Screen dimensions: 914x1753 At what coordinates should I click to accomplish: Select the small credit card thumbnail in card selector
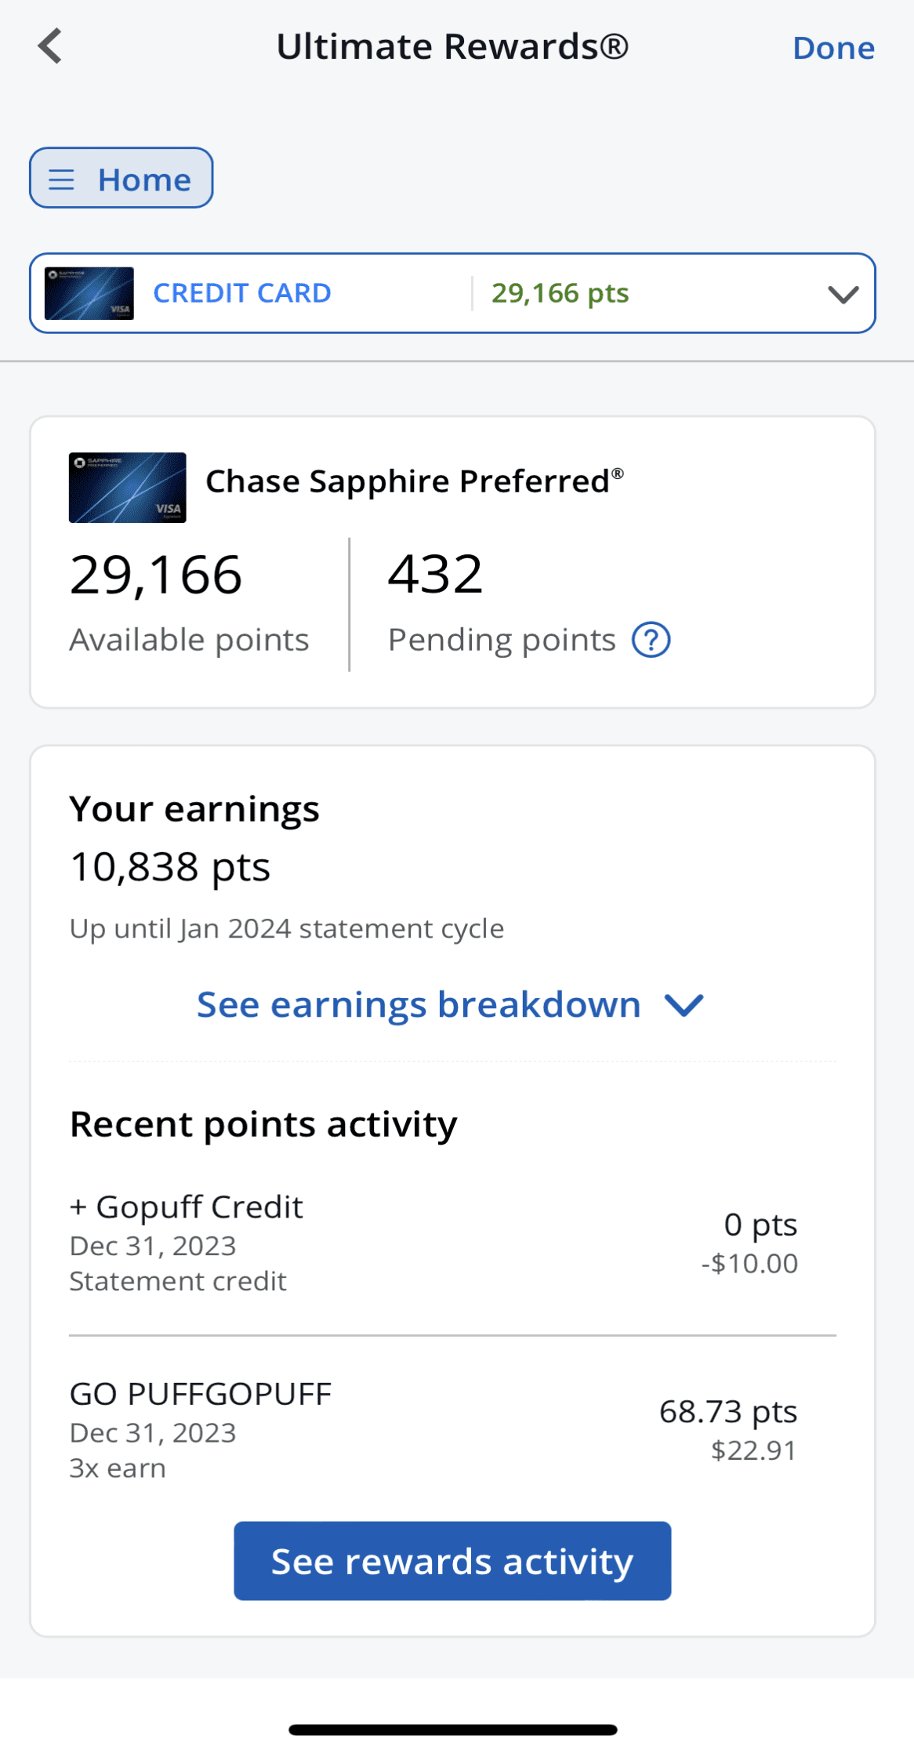pyautogui.click(x=89, y=293)
